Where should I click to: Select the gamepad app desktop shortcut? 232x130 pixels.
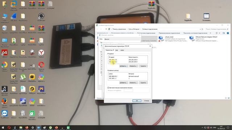coord(41,90)
